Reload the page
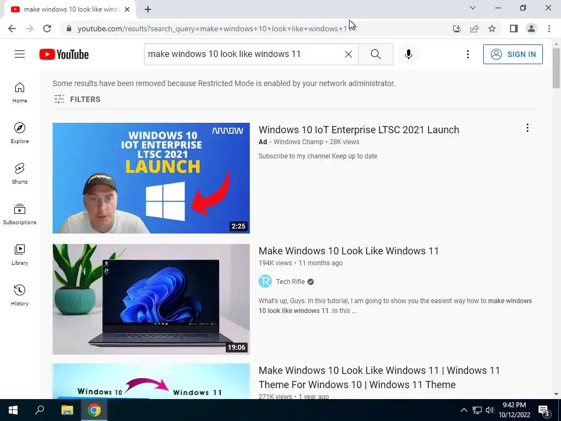Viewport: 561px width, 421px height. (47, 29)
